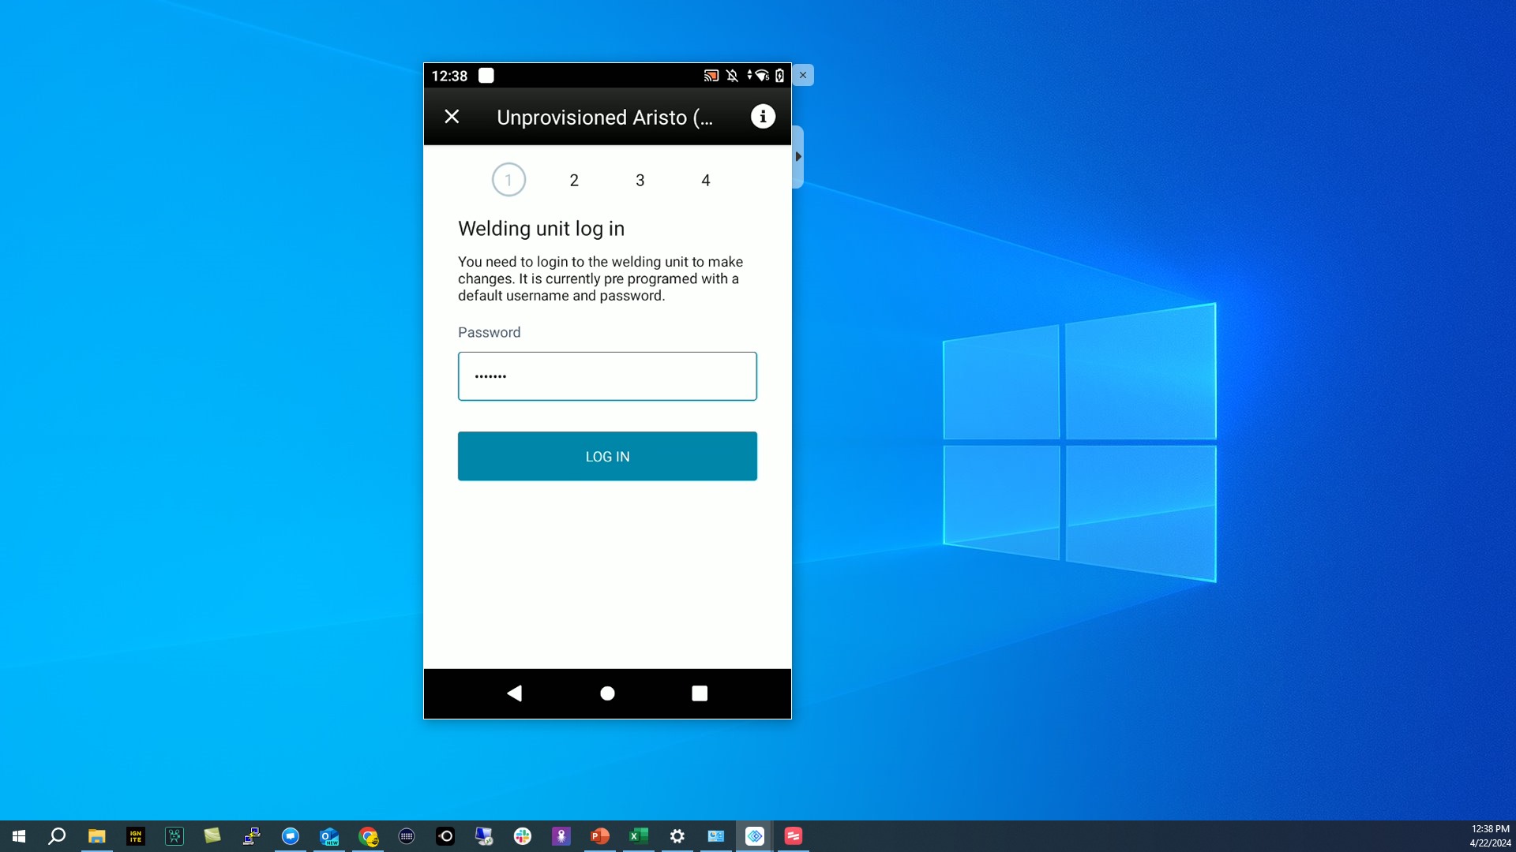Click the 'Password' field label

tap(490, 332)
